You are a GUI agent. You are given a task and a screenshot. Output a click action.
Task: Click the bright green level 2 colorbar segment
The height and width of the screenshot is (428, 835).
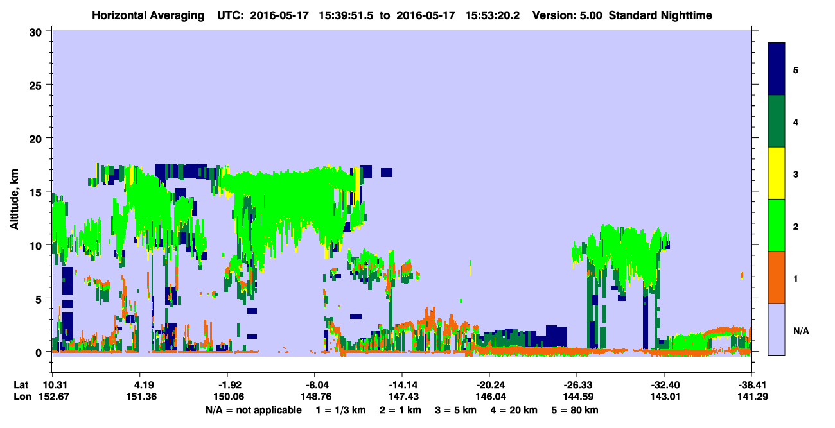777,225
